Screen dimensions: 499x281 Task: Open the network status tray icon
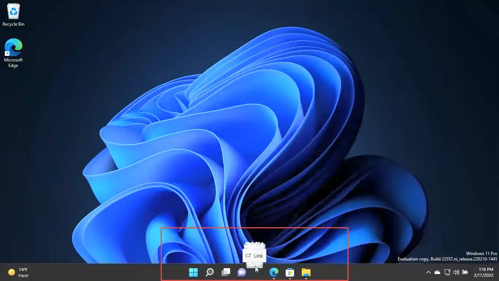click(447, 272)
